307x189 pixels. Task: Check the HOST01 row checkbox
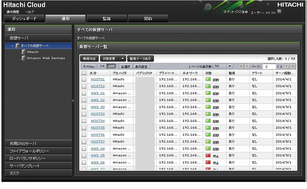coord(84,79)
